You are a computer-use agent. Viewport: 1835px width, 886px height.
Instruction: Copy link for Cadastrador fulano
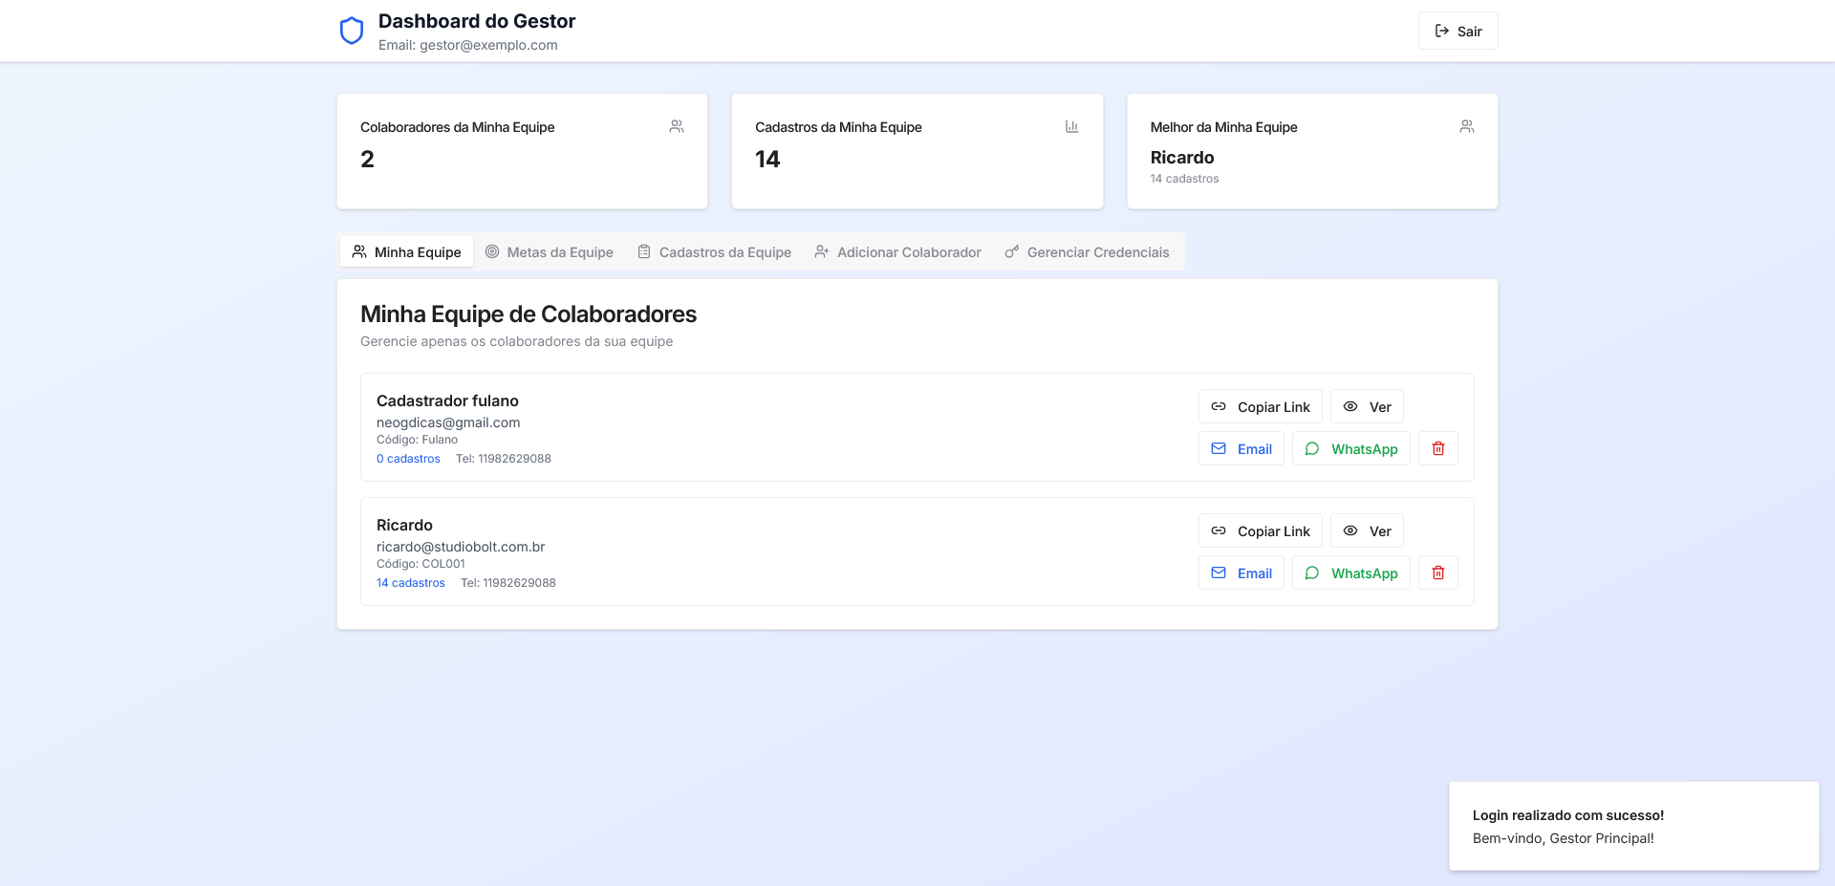[1260, 407]
